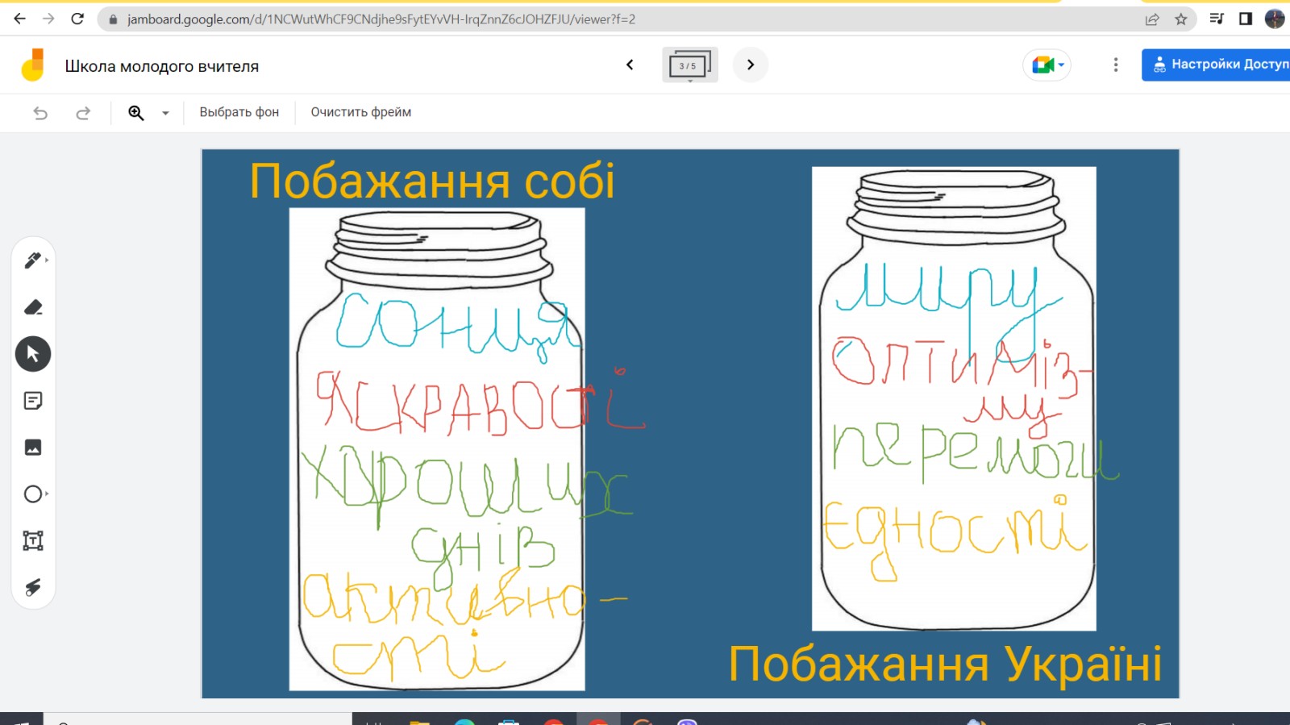Select the Pen drawing tool
Screen dimensions: 1290x725
pyautogui.click(x=33, y=260)
